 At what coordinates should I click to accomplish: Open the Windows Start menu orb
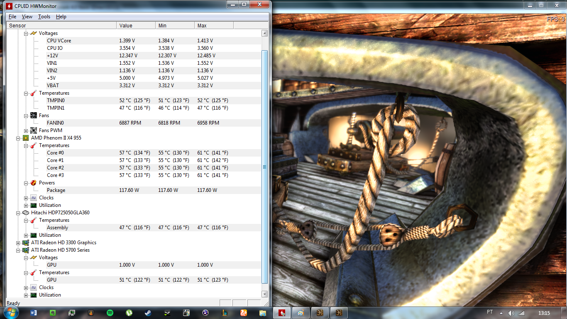point(11,312)
